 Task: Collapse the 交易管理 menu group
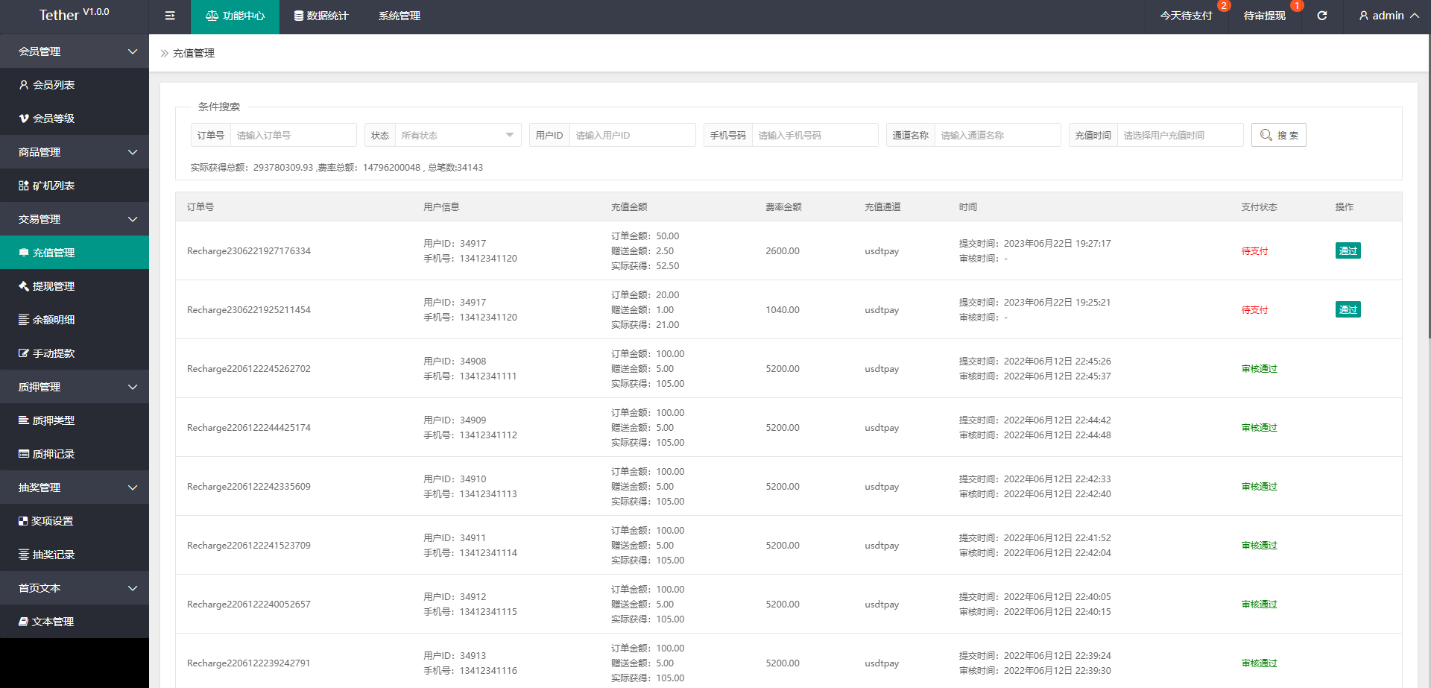pos(75,219)
